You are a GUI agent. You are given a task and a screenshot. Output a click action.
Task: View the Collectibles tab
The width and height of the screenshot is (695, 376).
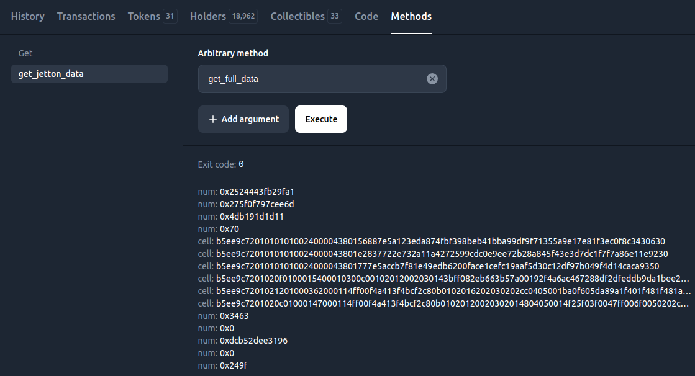click(x=297, y=16)
